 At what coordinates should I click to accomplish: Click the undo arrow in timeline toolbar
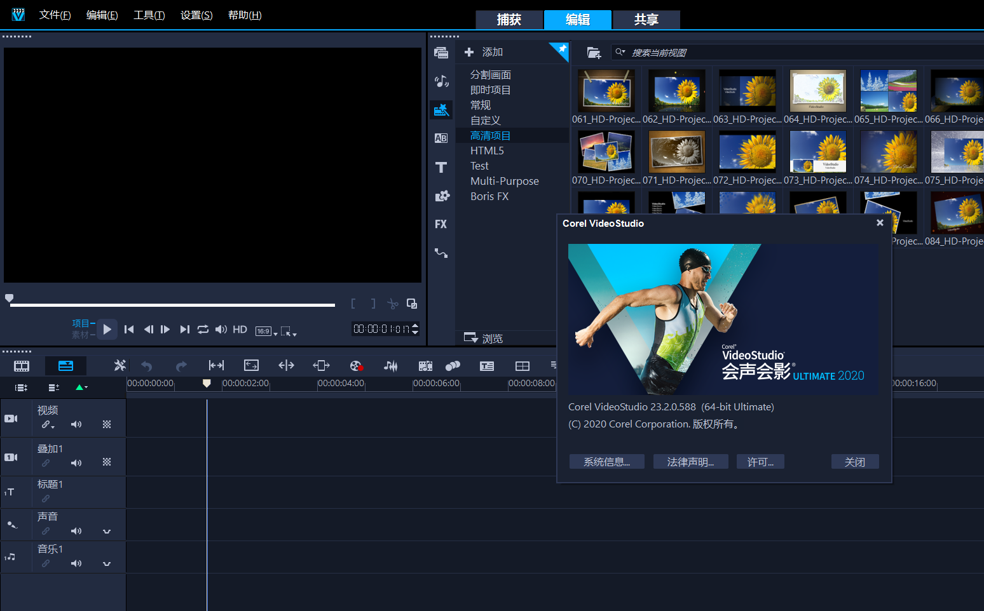pyautogui.click(x=147, y=366)
